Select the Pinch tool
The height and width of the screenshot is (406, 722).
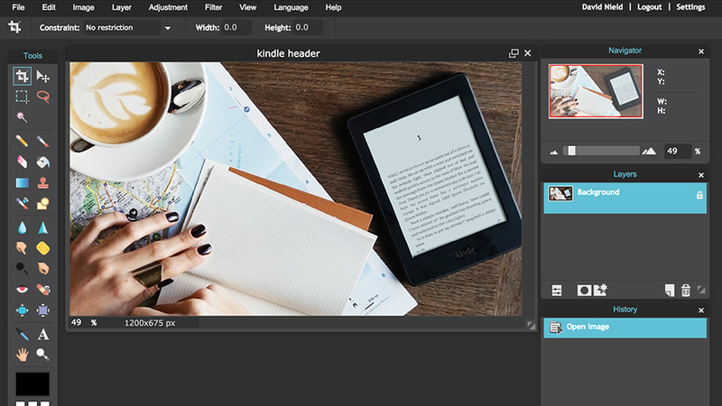pyautogui.click(x=42, y=310)
